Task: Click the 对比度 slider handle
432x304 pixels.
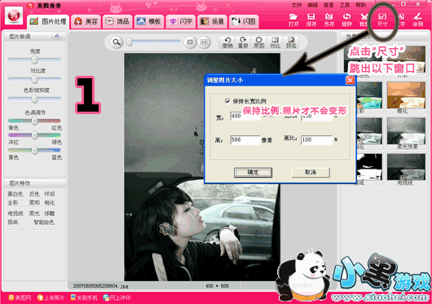Action: pos(34,79)
